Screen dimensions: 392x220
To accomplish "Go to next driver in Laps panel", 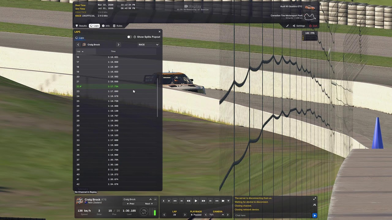I will pyautogui.click(x=119, y=45).
